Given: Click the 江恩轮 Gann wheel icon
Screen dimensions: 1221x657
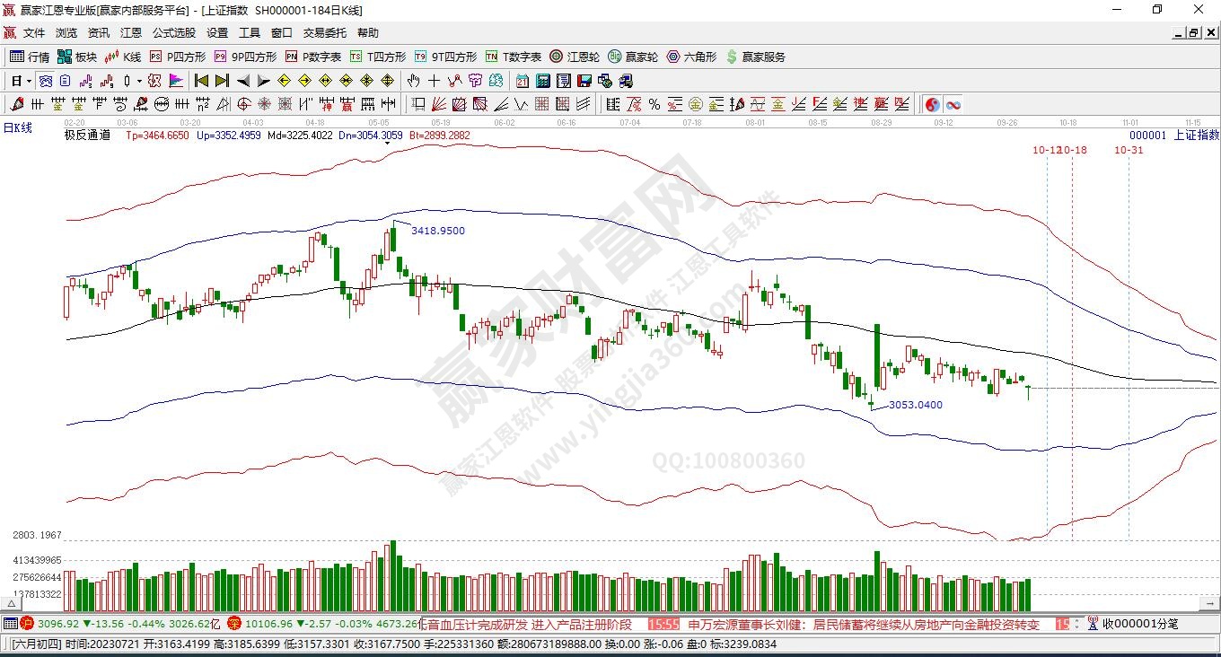Looking at the screenshot, I should [x=575, y=57].
